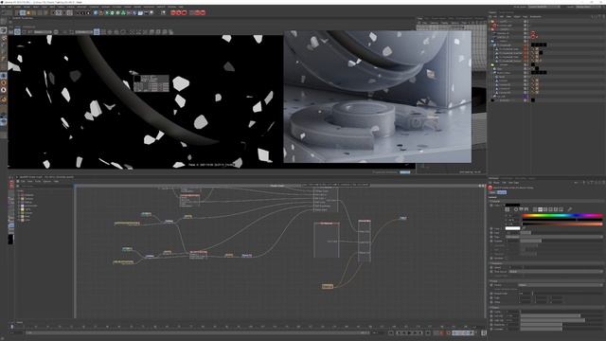Click the rightmost icon on the timeline bar
This screenshot has height=341, width=606.
click(484, 332)
